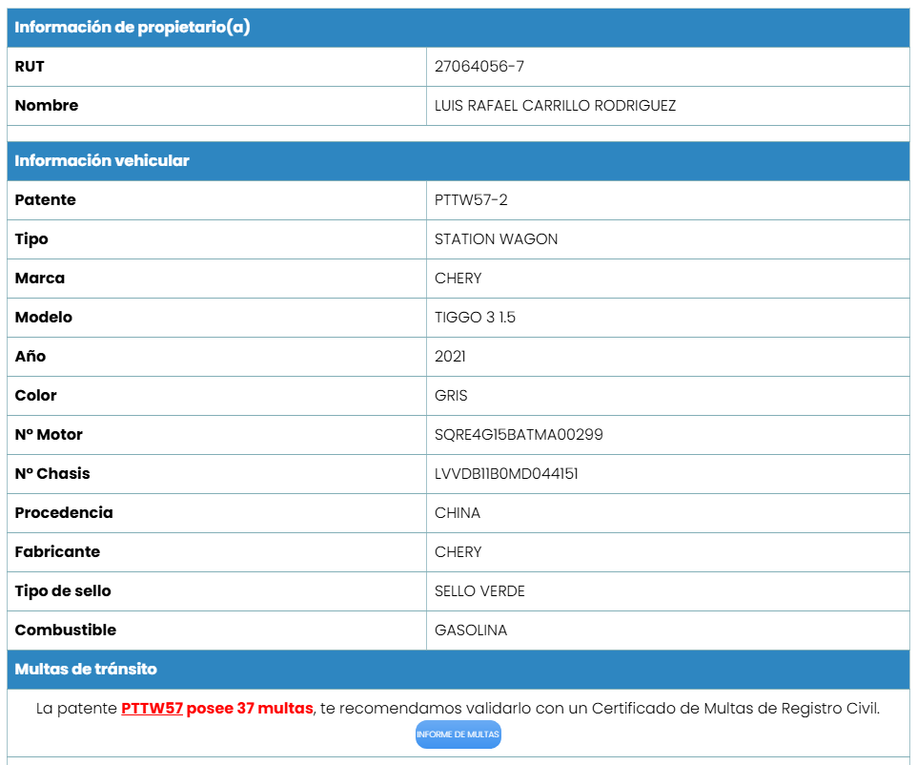Select the SELLO VERDE seal type
Screen dimensions: 917x765
pyautogui.click(x=479, y=591)
